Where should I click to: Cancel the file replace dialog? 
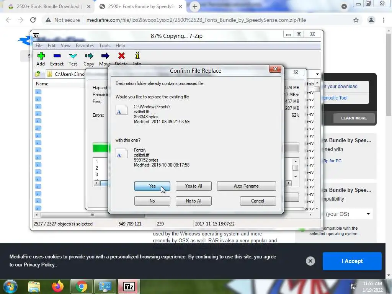pos(258,201)
